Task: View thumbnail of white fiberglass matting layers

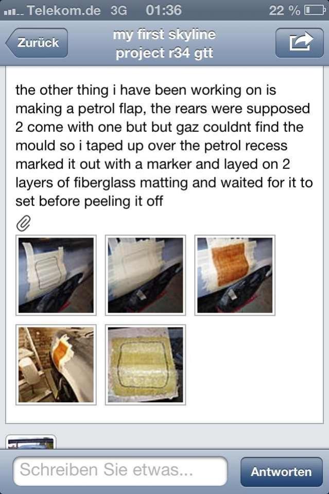Action: [x=145, y=275]
